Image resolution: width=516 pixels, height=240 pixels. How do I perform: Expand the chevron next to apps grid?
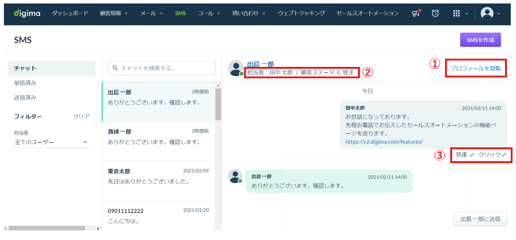click(x=466, y=14)
